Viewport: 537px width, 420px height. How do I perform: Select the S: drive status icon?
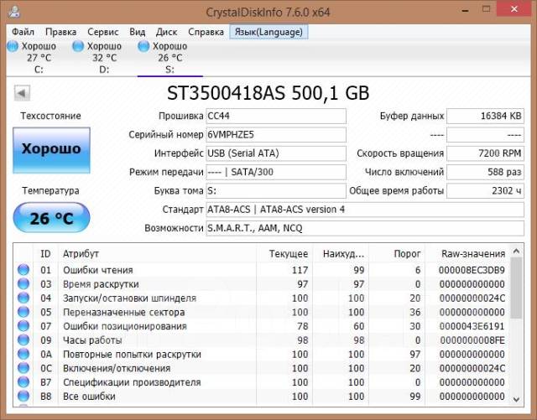[x=143, y=46]
